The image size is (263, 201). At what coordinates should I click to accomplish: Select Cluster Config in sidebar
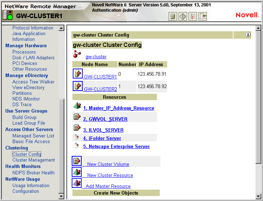(x=27, y=154)
